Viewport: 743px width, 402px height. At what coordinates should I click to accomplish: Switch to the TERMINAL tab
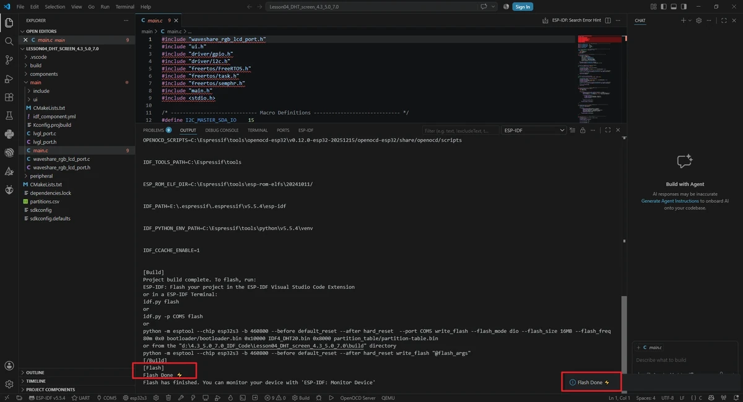click(x=258, y=130)
